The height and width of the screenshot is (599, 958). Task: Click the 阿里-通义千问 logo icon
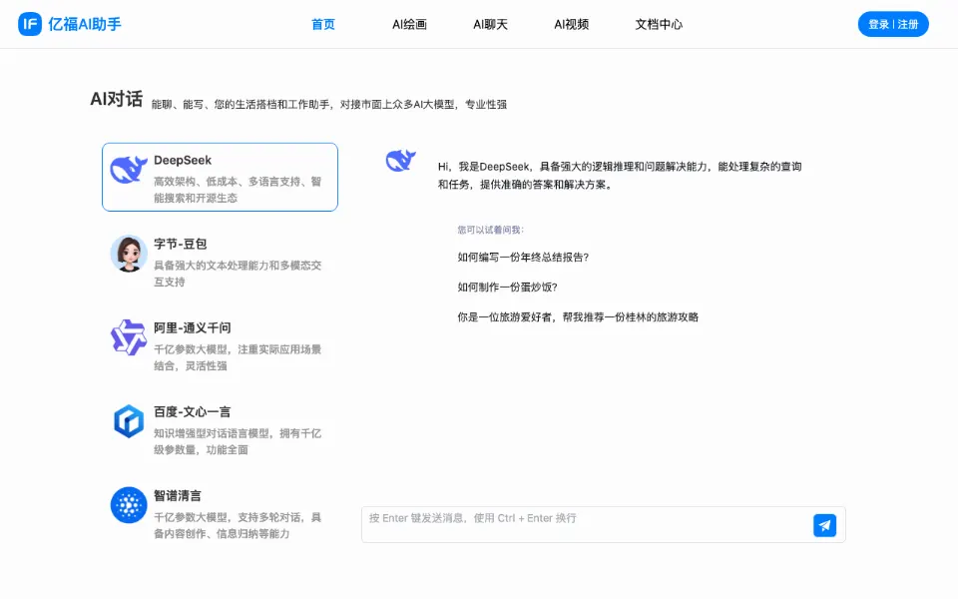pyautogui.click(x=129, y=337)
